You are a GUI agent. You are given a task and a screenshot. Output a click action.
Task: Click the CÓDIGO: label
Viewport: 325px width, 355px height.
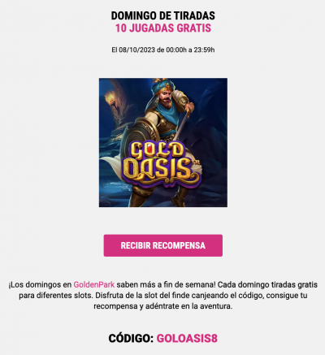point(131,338)
